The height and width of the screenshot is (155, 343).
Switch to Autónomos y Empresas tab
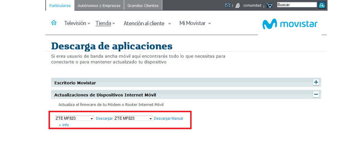click(99, 5)
